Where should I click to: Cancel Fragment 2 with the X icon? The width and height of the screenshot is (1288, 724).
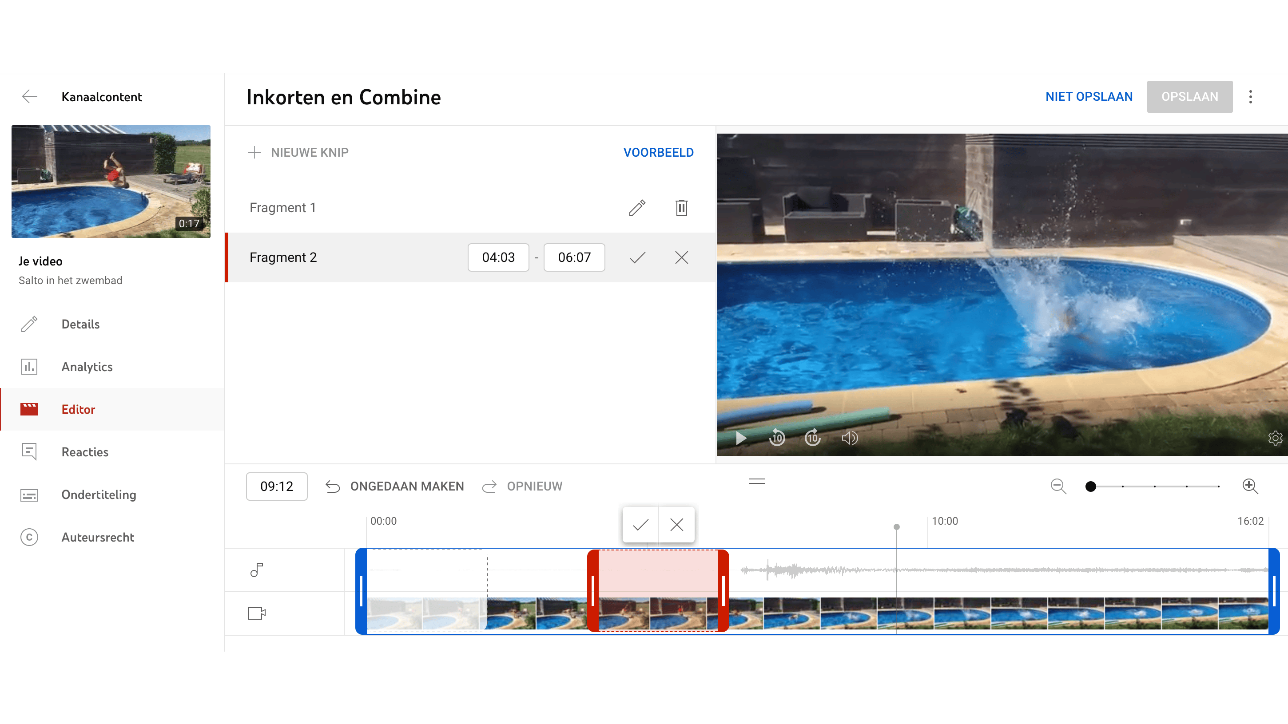[x=681, y=257]
